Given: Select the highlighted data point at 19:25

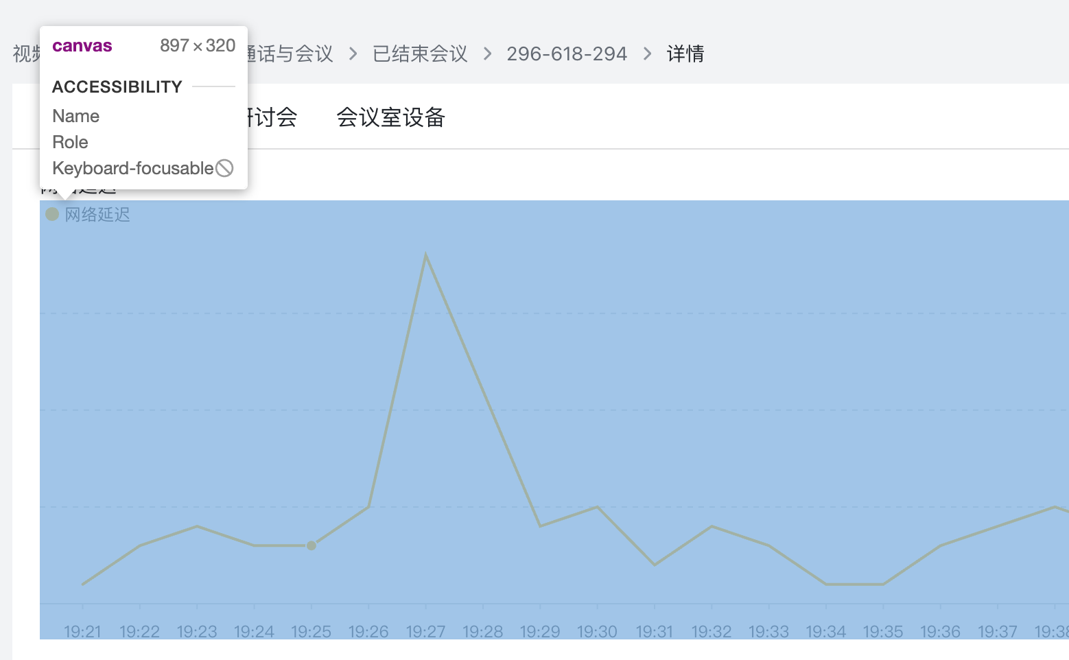Looking at the screenshot, I should click(x=311, y=545).
